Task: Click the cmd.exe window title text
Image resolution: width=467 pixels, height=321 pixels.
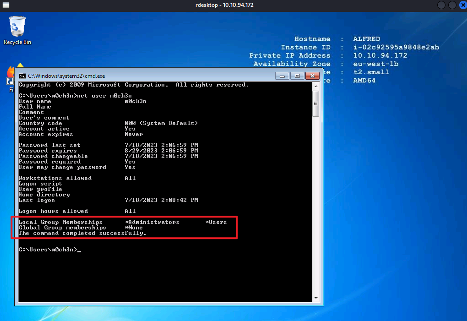Action: [66, 76]
